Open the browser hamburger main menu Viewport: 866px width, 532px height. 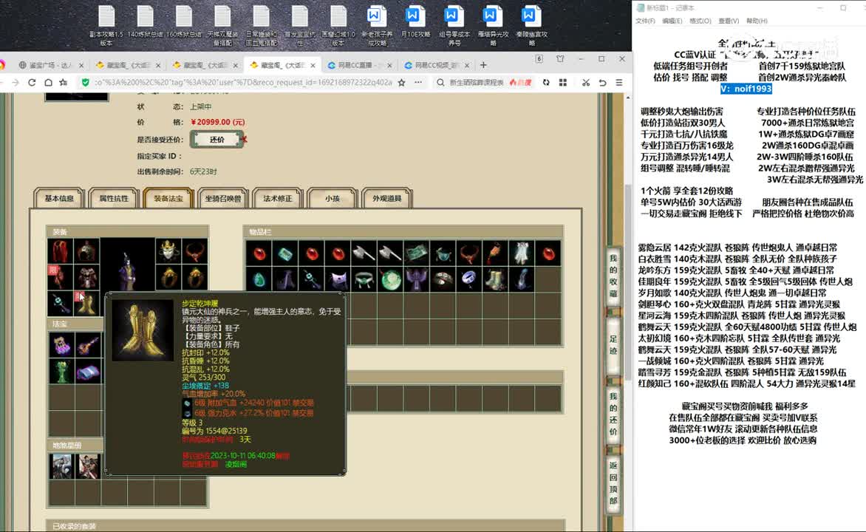pyautogui.click(x=619, y=82)
